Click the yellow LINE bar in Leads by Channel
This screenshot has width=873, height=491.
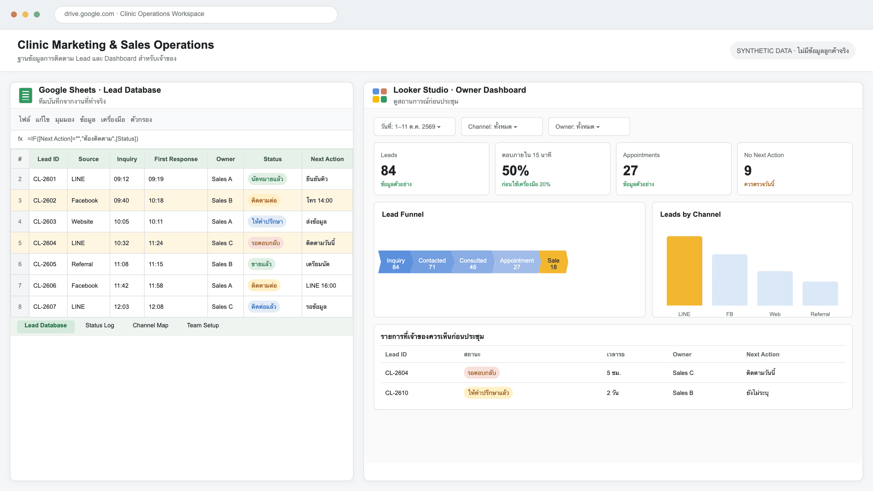[x=684, y=271]
